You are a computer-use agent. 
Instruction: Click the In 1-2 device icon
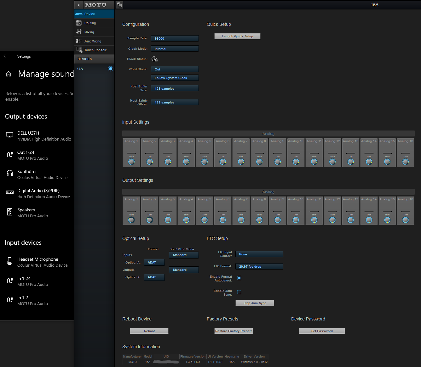[x=10, y=299]
